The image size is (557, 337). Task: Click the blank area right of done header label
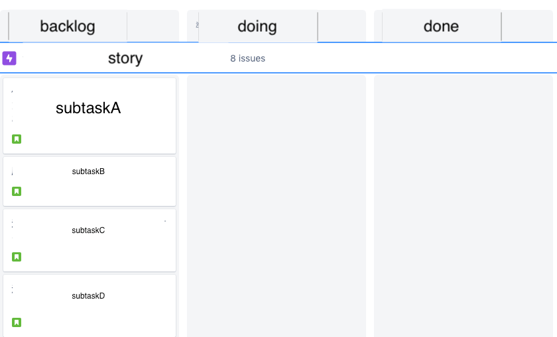tap(527, 26)
